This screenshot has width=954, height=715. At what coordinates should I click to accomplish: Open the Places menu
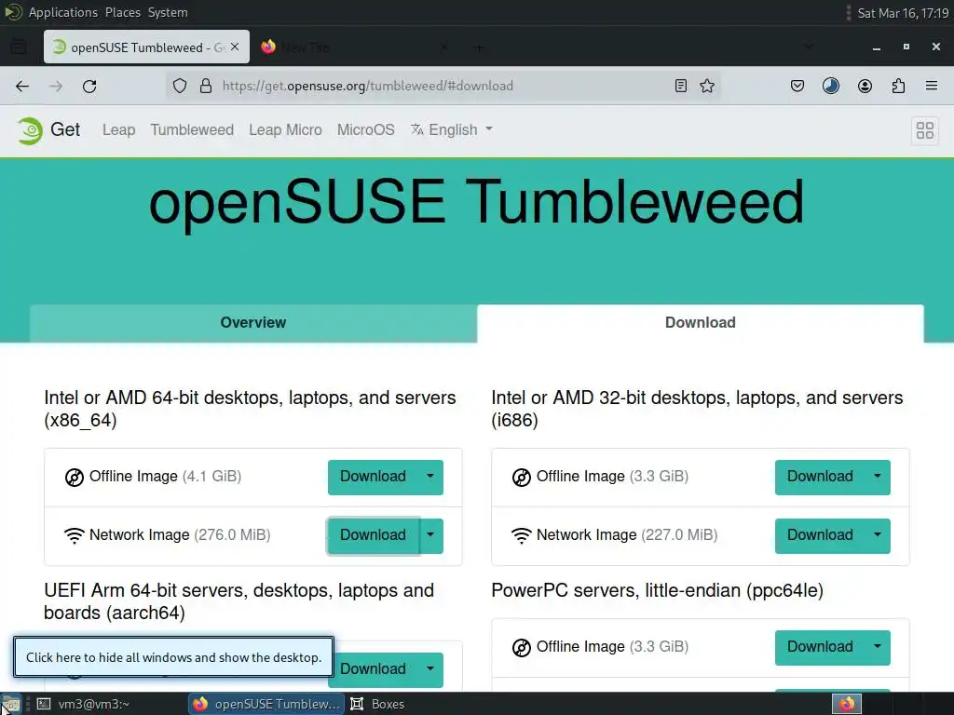click(x=122, y=12)
